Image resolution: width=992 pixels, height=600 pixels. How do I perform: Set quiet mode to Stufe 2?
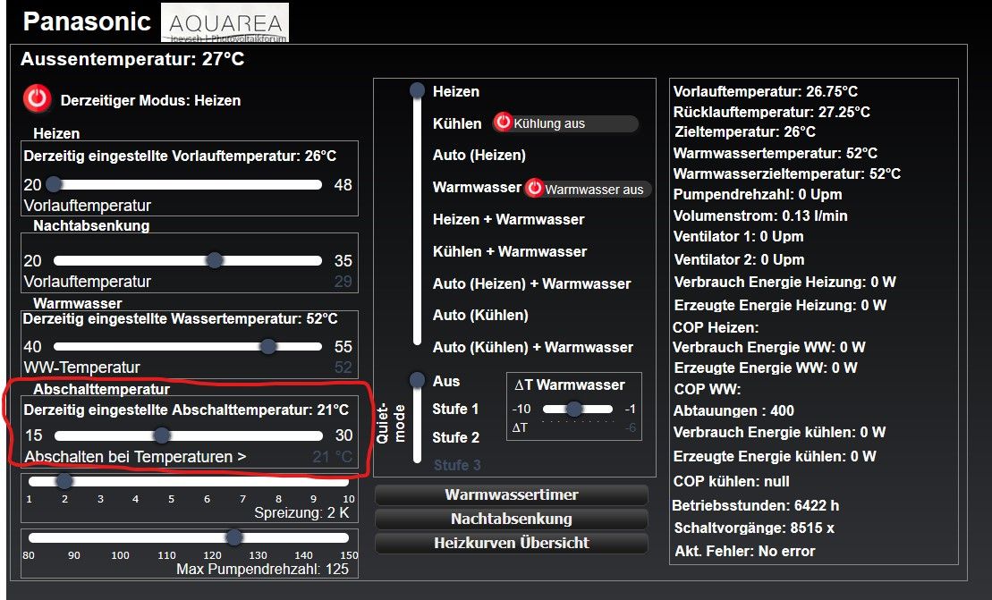click(456, 437)
